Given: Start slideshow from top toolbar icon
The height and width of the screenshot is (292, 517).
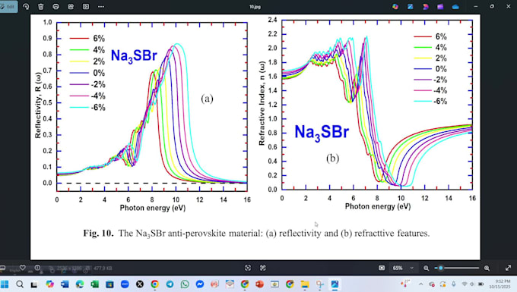Looking at the screenshot, I should (x=86, y=7).
